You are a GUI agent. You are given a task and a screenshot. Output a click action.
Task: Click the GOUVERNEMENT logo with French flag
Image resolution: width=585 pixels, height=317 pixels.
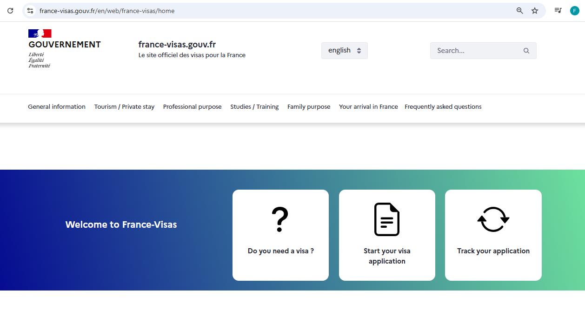(x=64, y=46)
